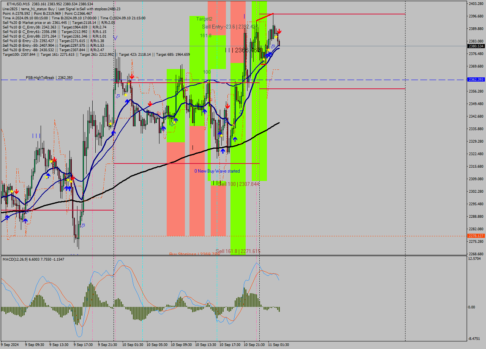This screenshot has height=349, width=486.
Task: Select the Sell 100 | 2307.844 label
Action: point(238,184)
